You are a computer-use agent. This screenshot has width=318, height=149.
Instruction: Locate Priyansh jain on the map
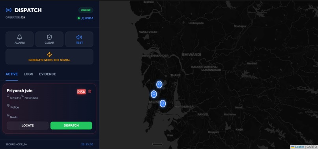tap(28, 125)
